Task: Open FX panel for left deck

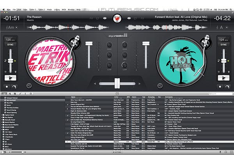Action: pos(91,18)
